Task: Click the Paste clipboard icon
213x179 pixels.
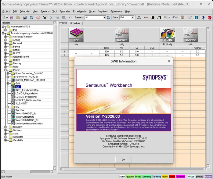Action: (64, 17)
